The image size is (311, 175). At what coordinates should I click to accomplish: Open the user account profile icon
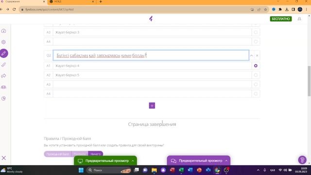(299, 19)
